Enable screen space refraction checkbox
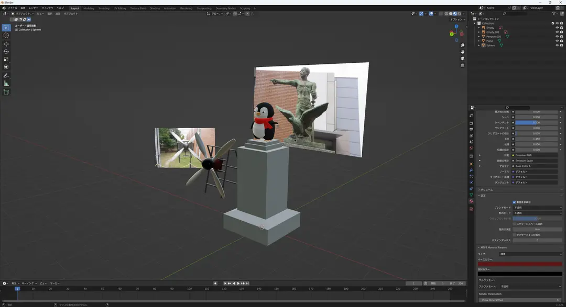Image resolution: width=566 pixels, height=307 pixels. click(515, 224)
